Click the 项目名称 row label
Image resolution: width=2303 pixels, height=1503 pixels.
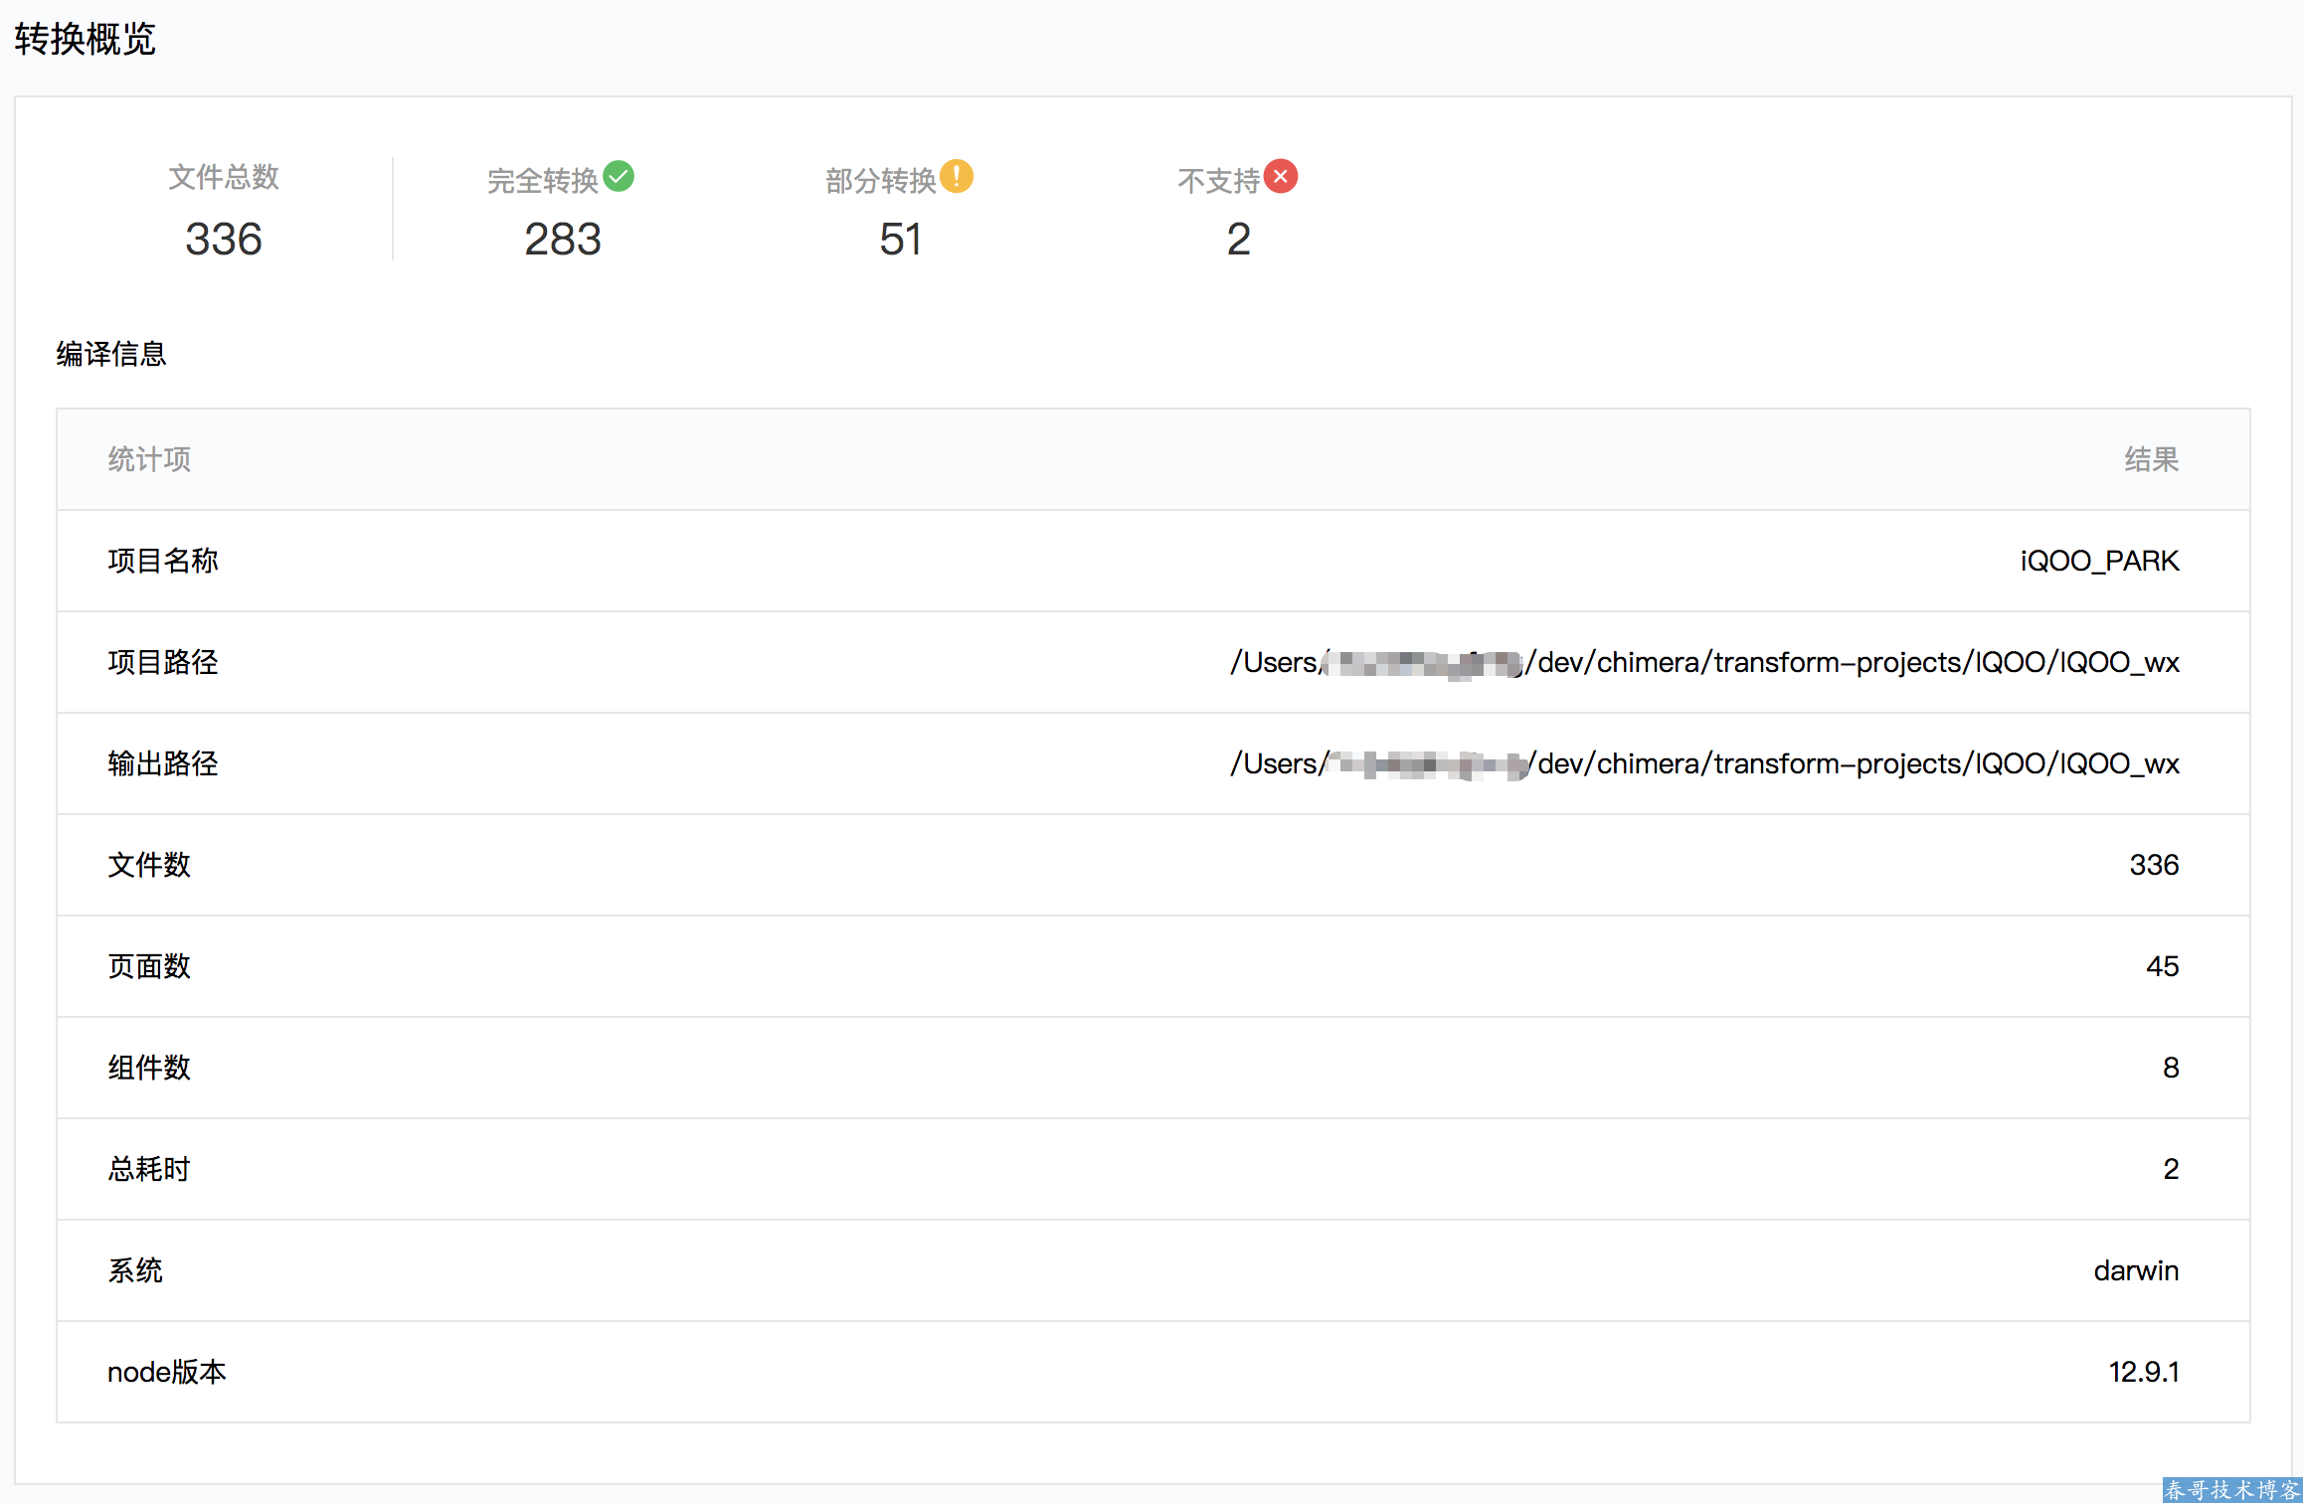click(163, 561)
